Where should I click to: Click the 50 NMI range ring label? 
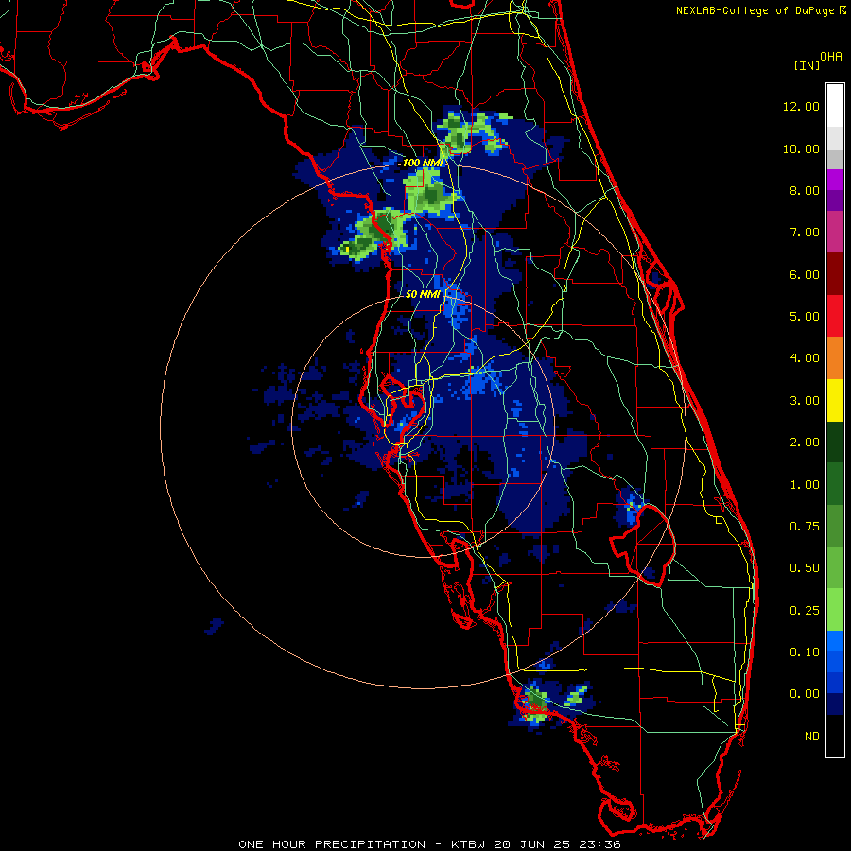(423, 294)
